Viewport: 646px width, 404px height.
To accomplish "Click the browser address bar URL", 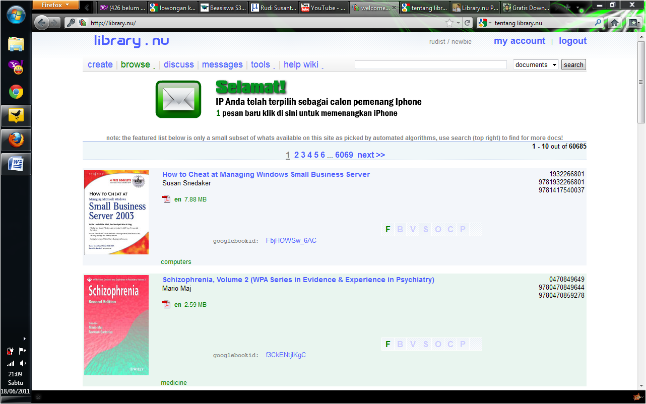I will 113,23.
